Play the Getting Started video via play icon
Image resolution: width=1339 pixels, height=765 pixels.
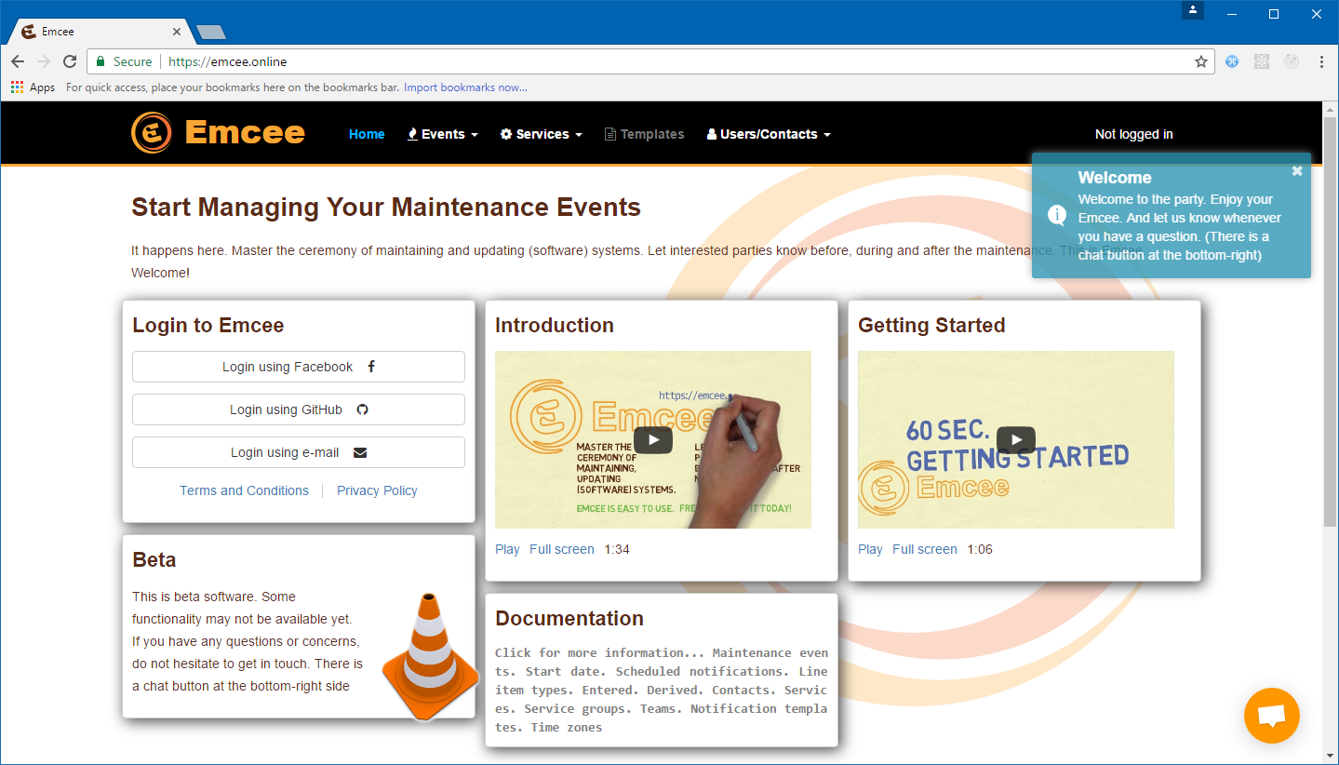(x=1016, y=439)
